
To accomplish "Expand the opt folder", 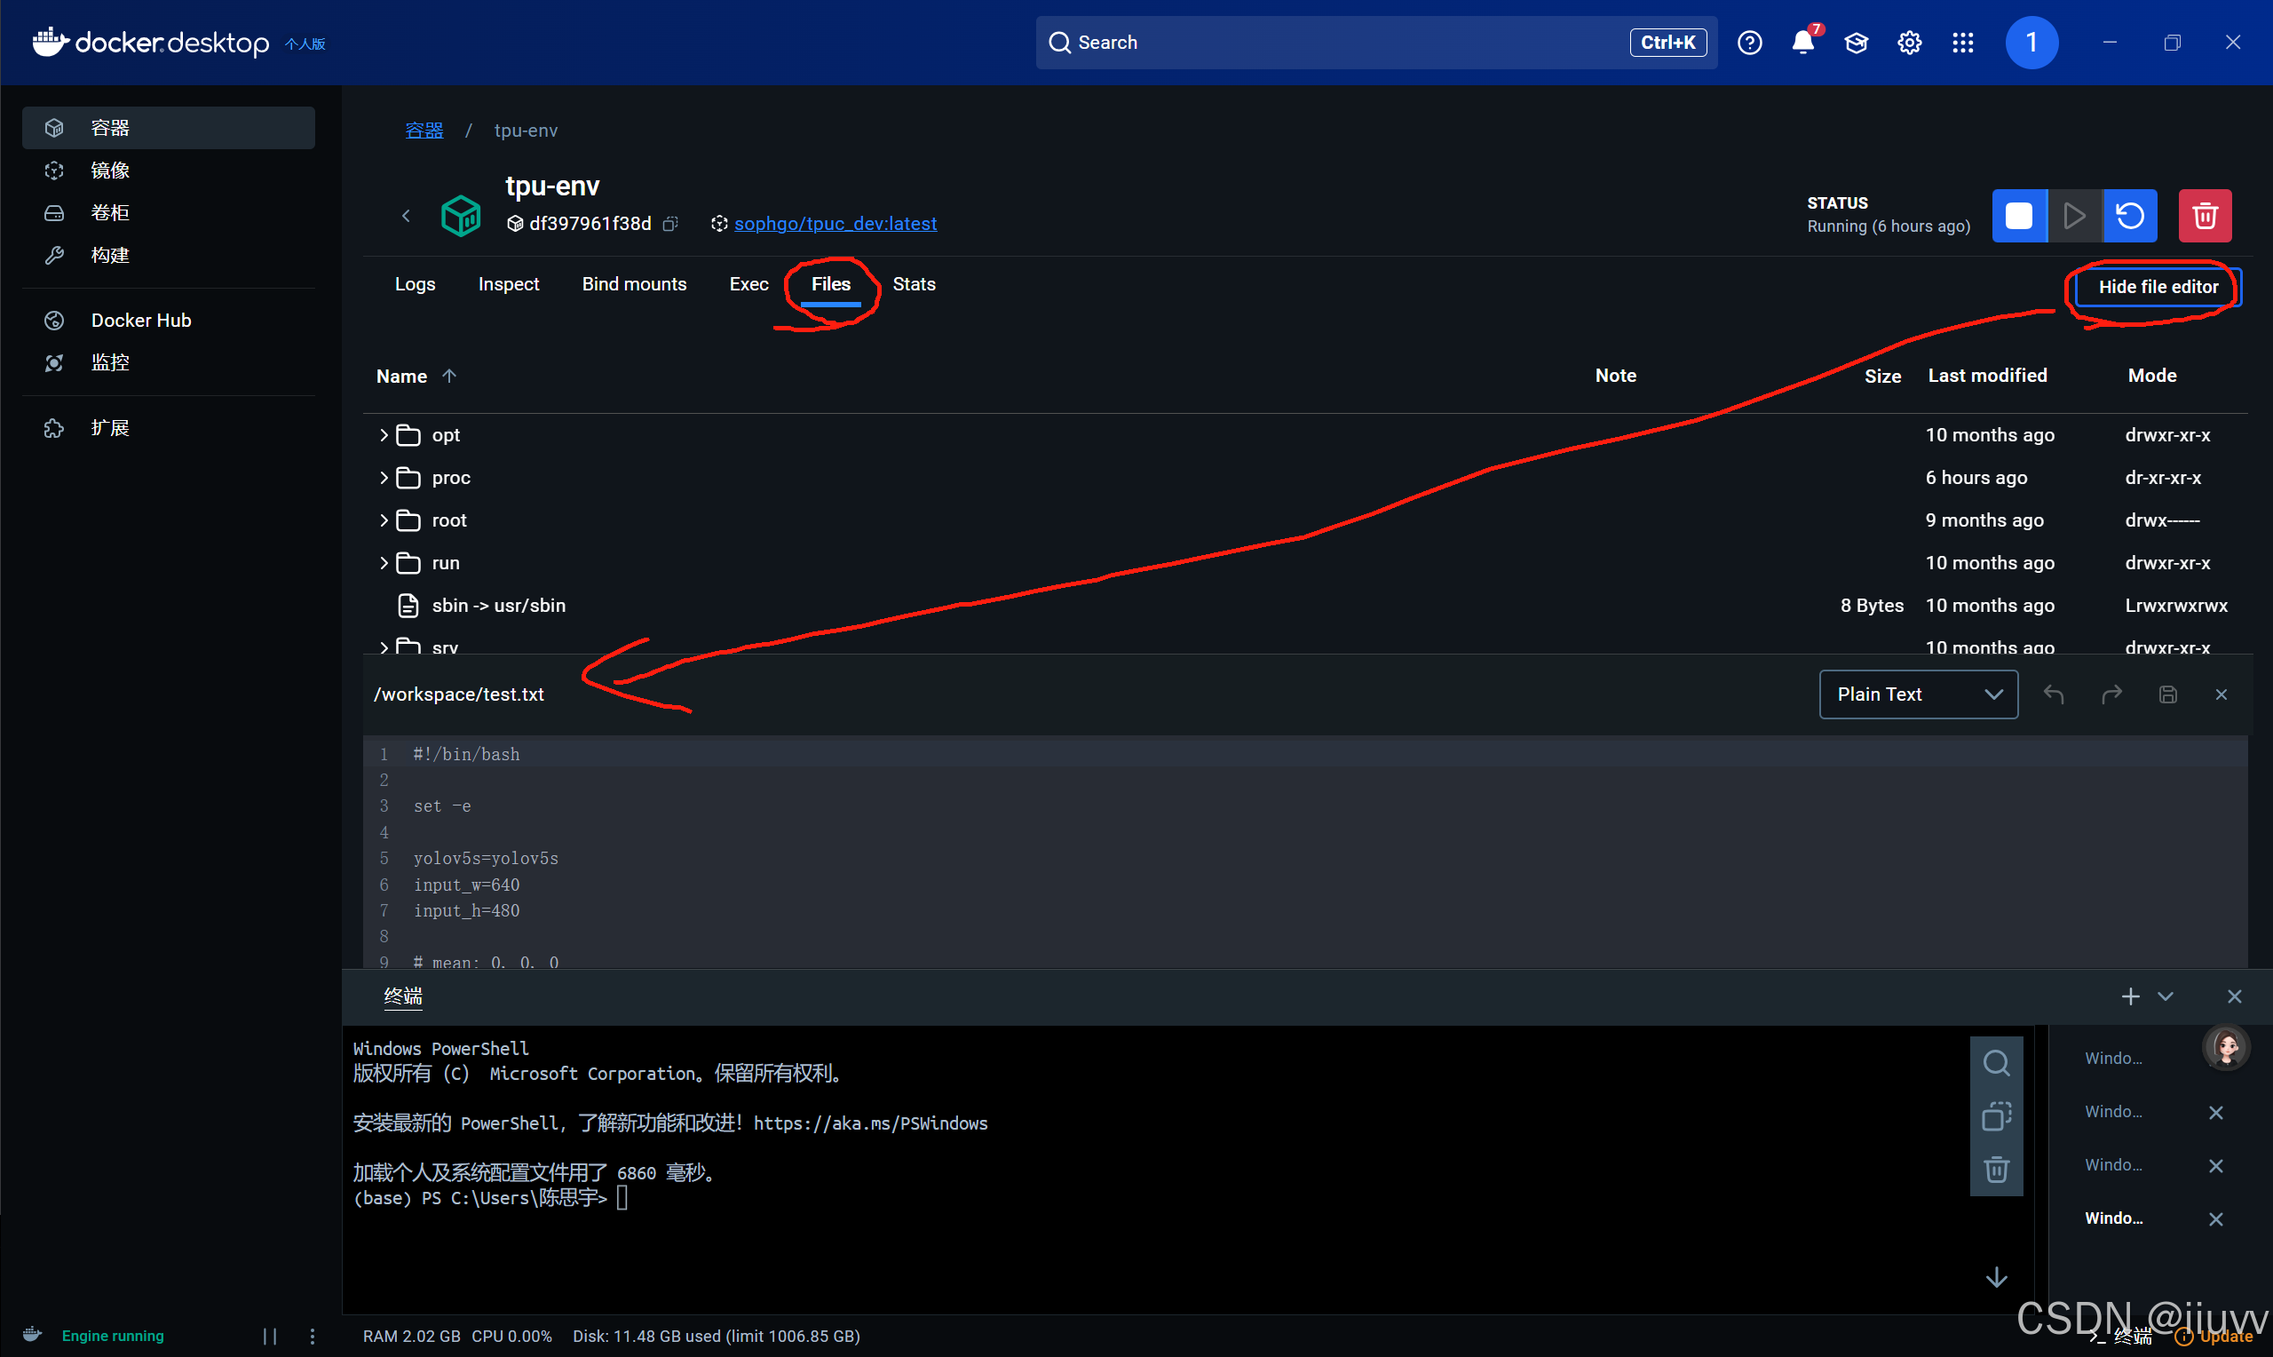I will (x=384, y=435).
